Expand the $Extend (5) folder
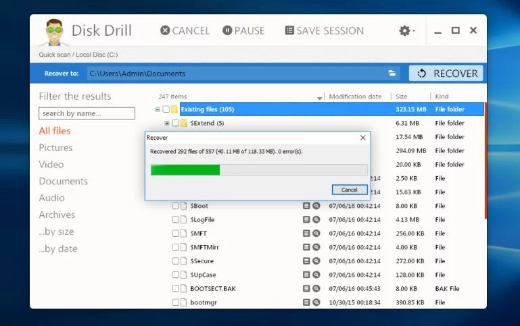Screen dimensions: 520x326 (x=167, y=123)
